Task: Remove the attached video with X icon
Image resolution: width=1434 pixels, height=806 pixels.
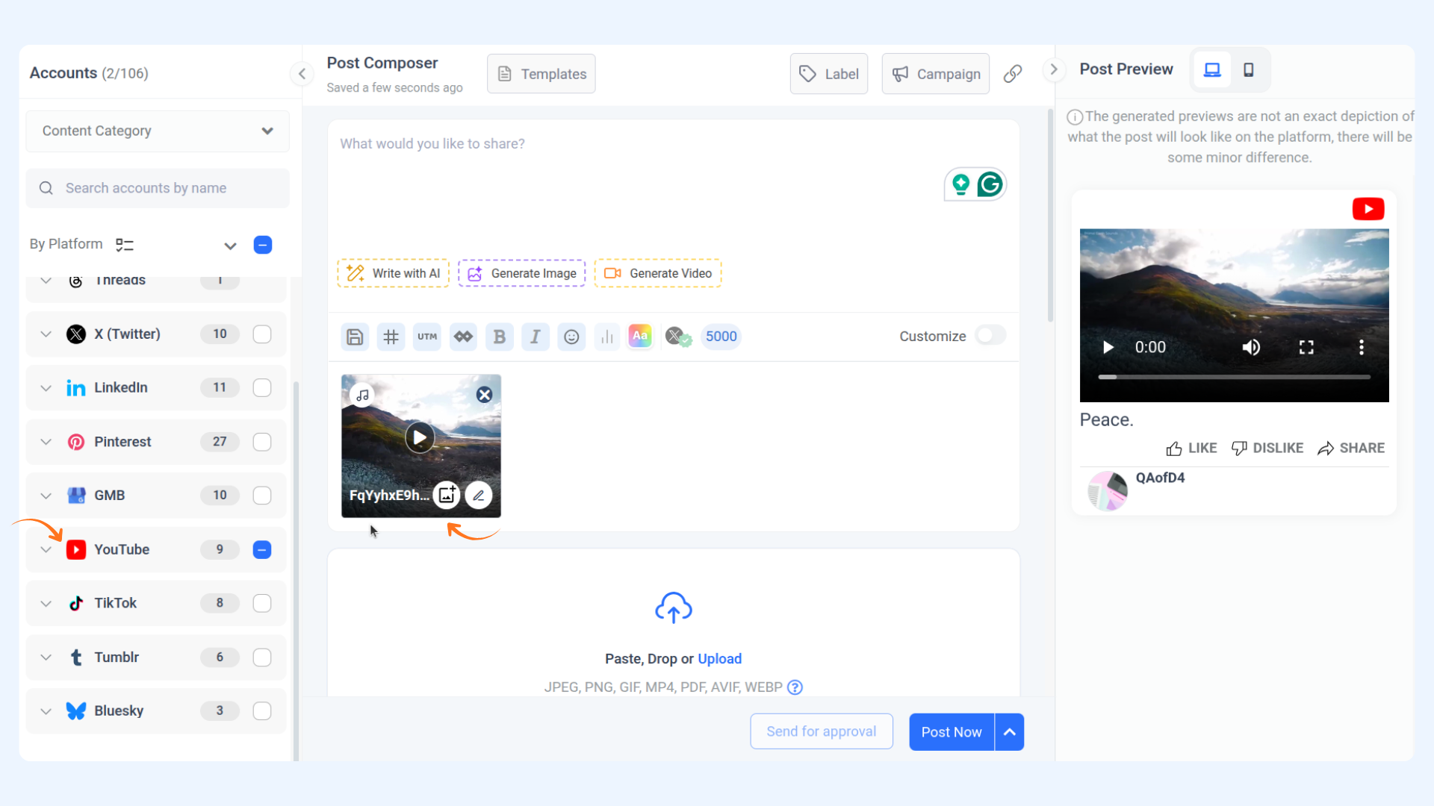Action: tap(484, 395)
